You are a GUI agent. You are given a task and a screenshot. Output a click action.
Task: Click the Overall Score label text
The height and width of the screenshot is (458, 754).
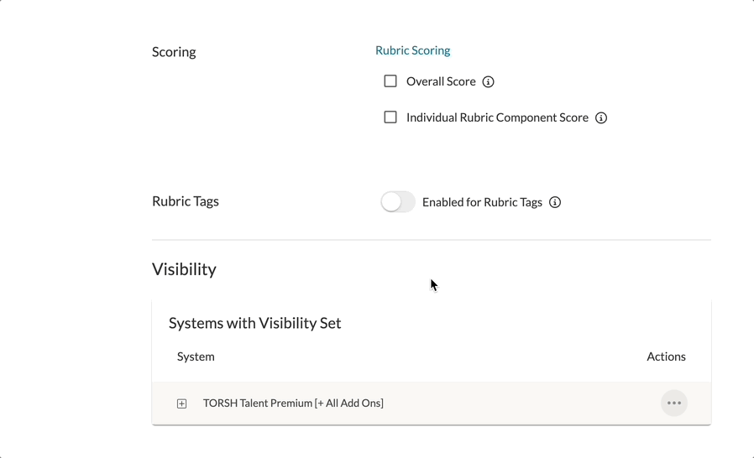point(441,81)
